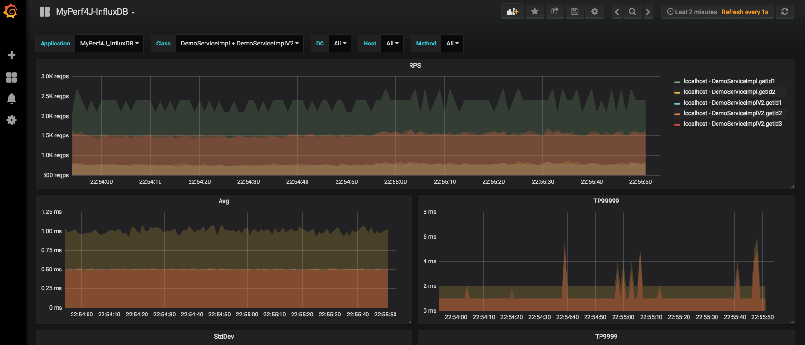Click the 22:55:00 tick on RPS chart
805x345 pixels.
395,182
